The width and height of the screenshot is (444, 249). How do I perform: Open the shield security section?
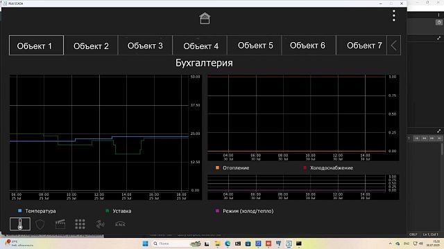[x=40, y=224]
